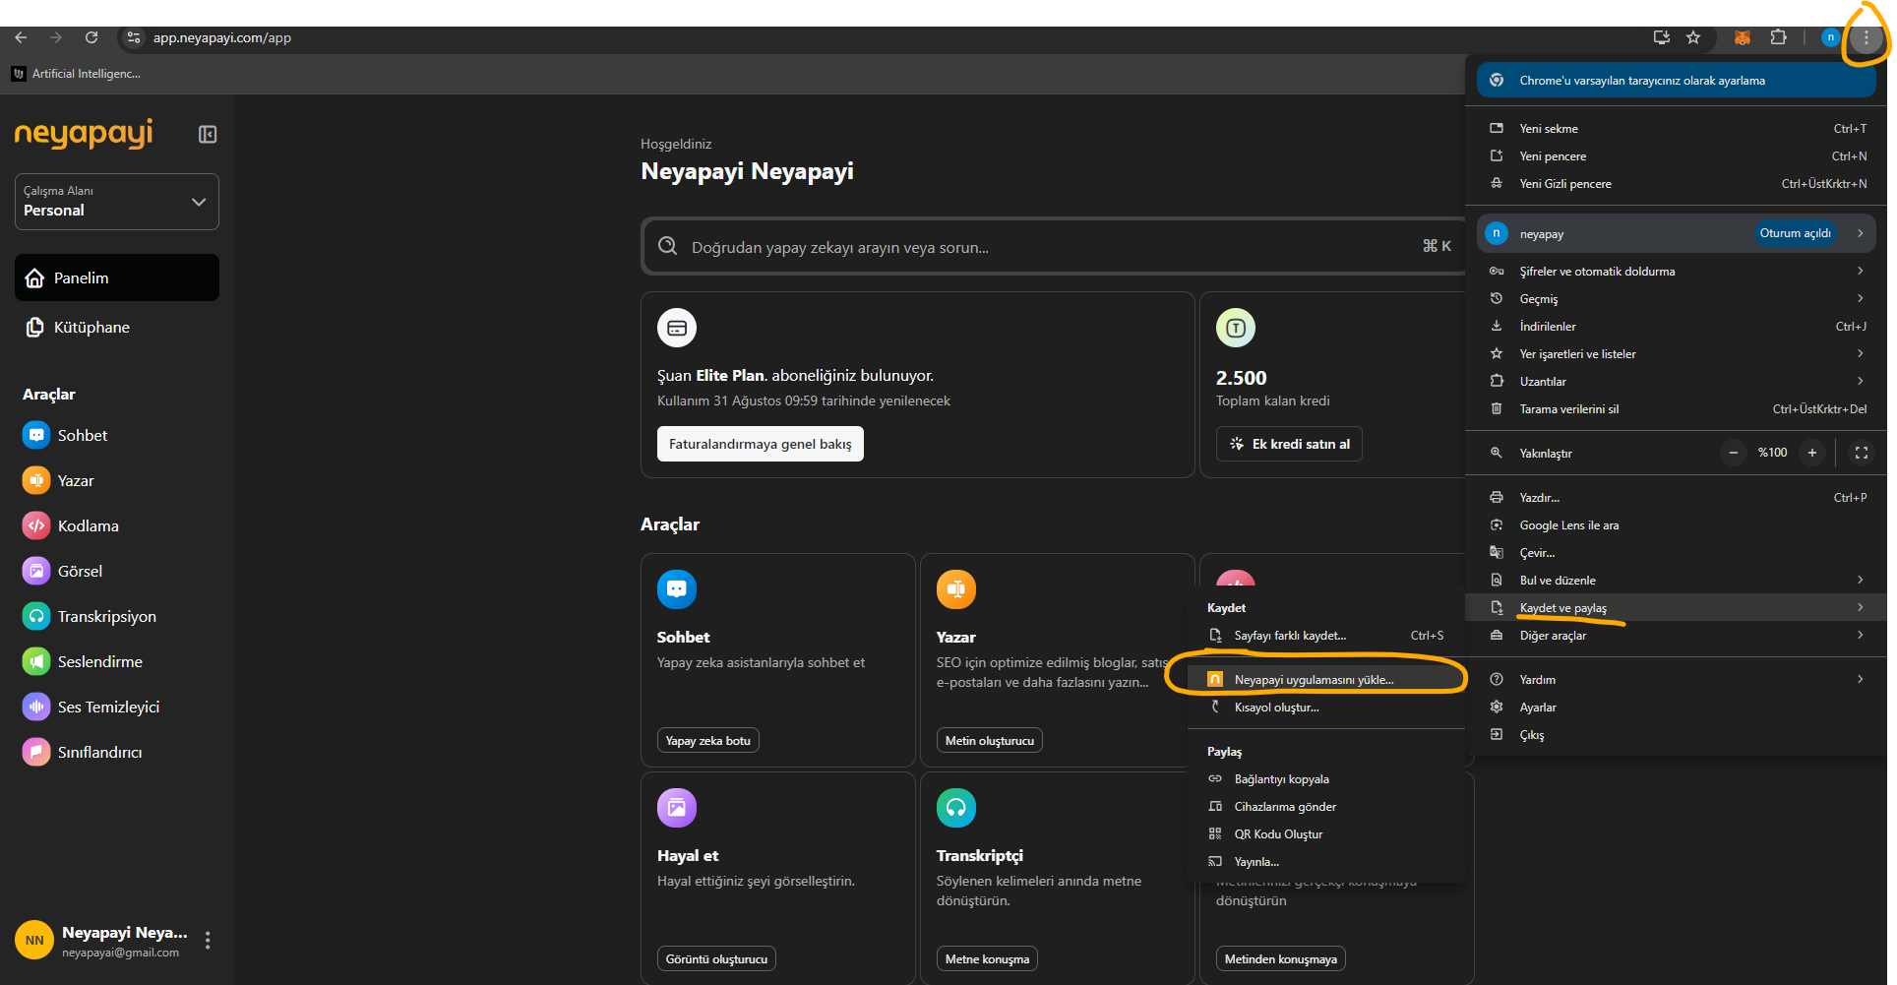This screenshot has height=985, width=1897.
Task: Open Artificial Intelligence bookmark
Action: pos(77,74)
